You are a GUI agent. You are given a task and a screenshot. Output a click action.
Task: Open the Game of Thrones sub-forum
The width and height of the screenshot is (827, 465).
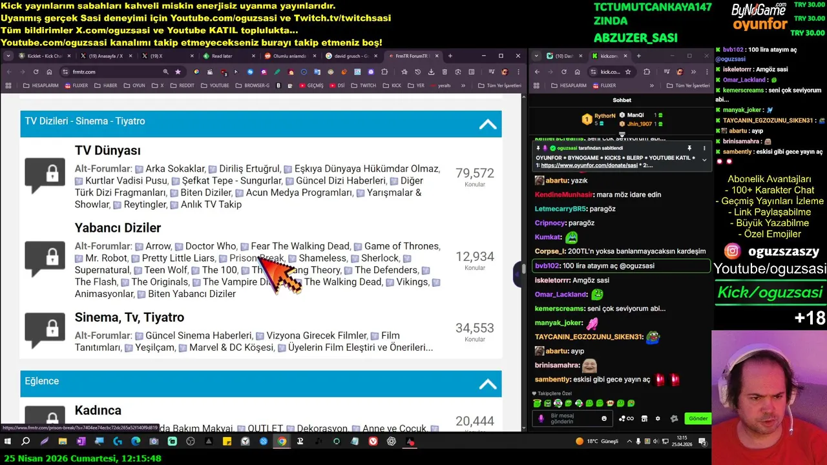pos(401,246)
